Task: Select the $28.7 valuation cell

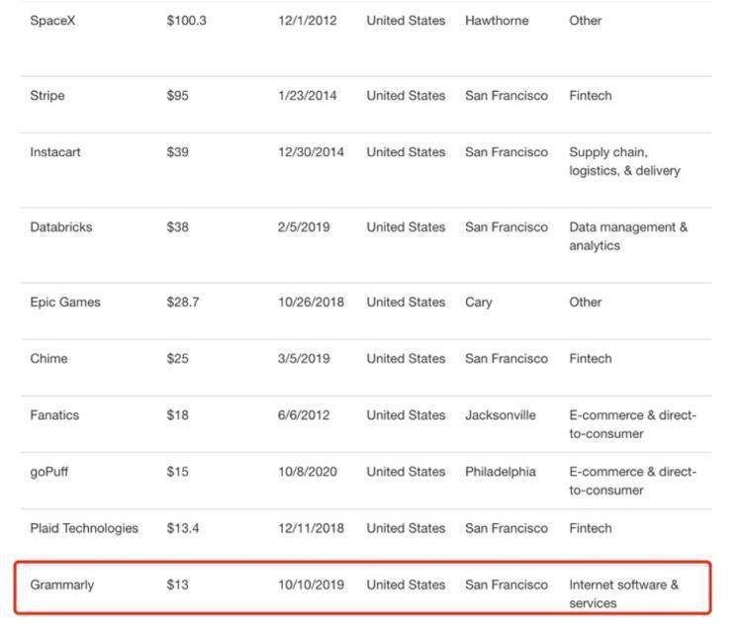Action: coord(183,303)
